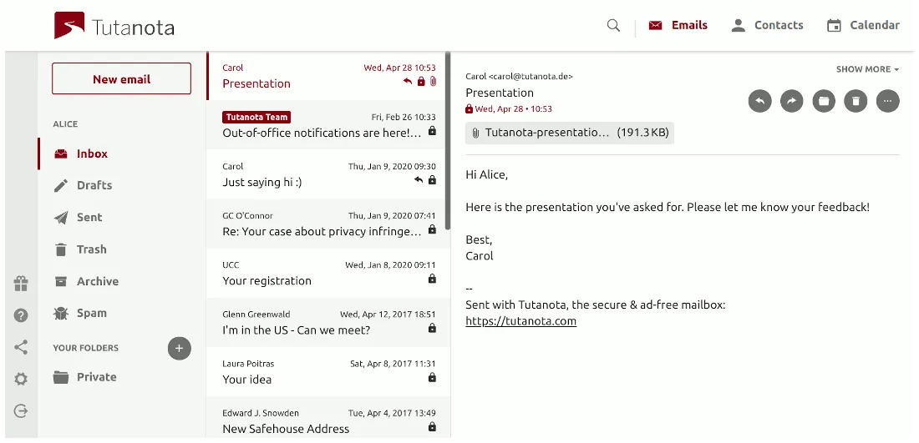Switch to the Contacts tab
Image resolution: width=919 pixels, height=443 pixels.
coord(767,25)
